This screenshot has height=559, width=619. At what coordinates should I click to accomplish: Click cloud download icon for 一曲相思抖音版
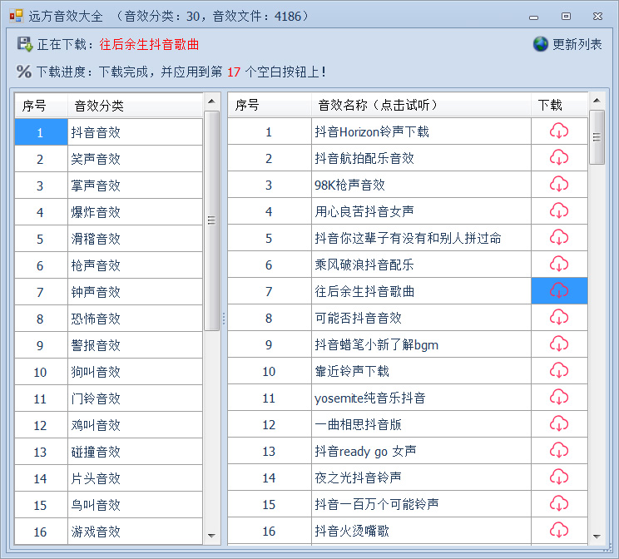[559, 424]
